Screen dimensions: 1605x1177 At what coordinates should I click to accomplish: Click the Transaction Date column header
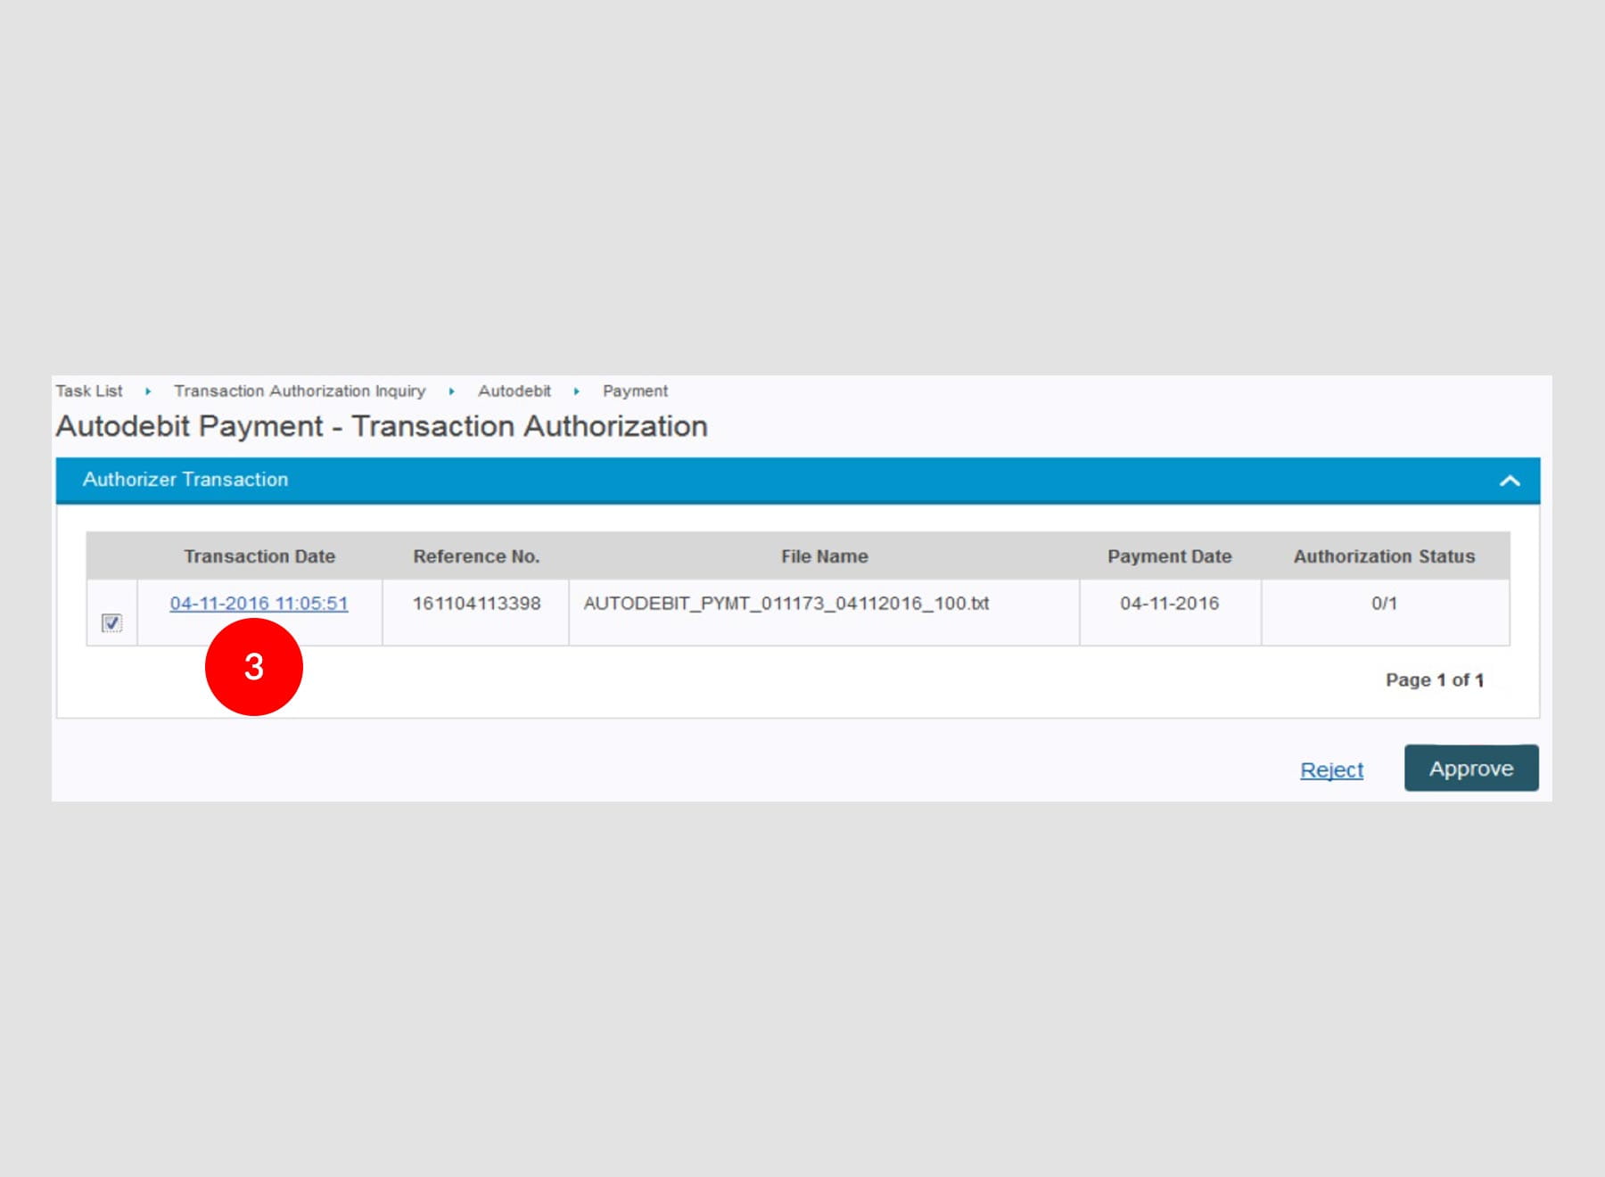coord(259,556)
